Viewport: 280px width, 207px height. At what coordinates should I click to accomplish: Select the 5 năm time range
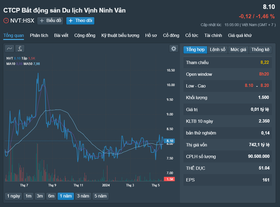101,196
